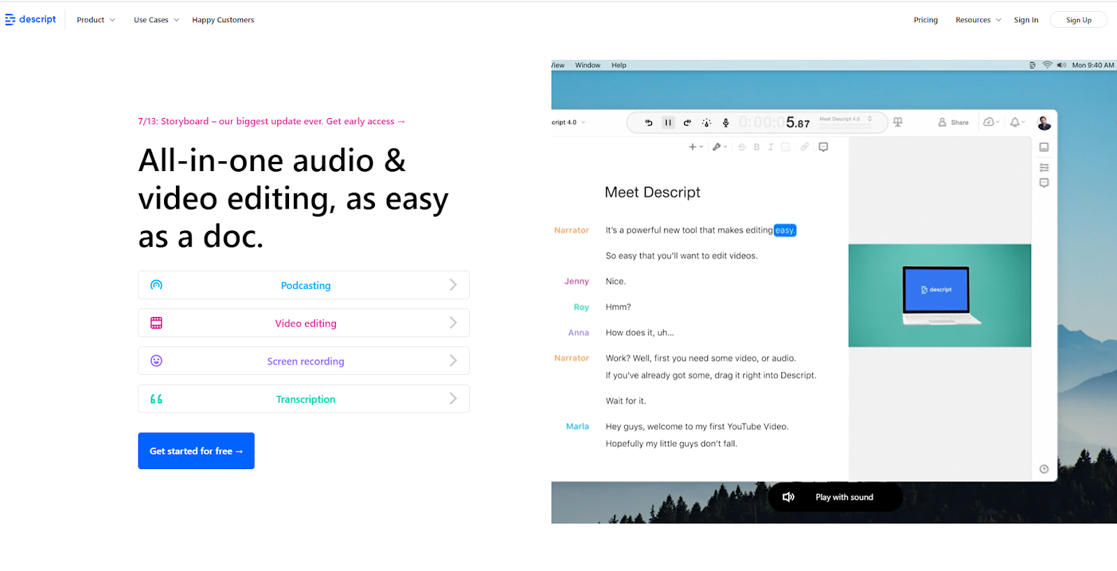This screenshot has width=1117, height=571.
Task: Click the comment icon in script toolbar
Action: (824, 147)
